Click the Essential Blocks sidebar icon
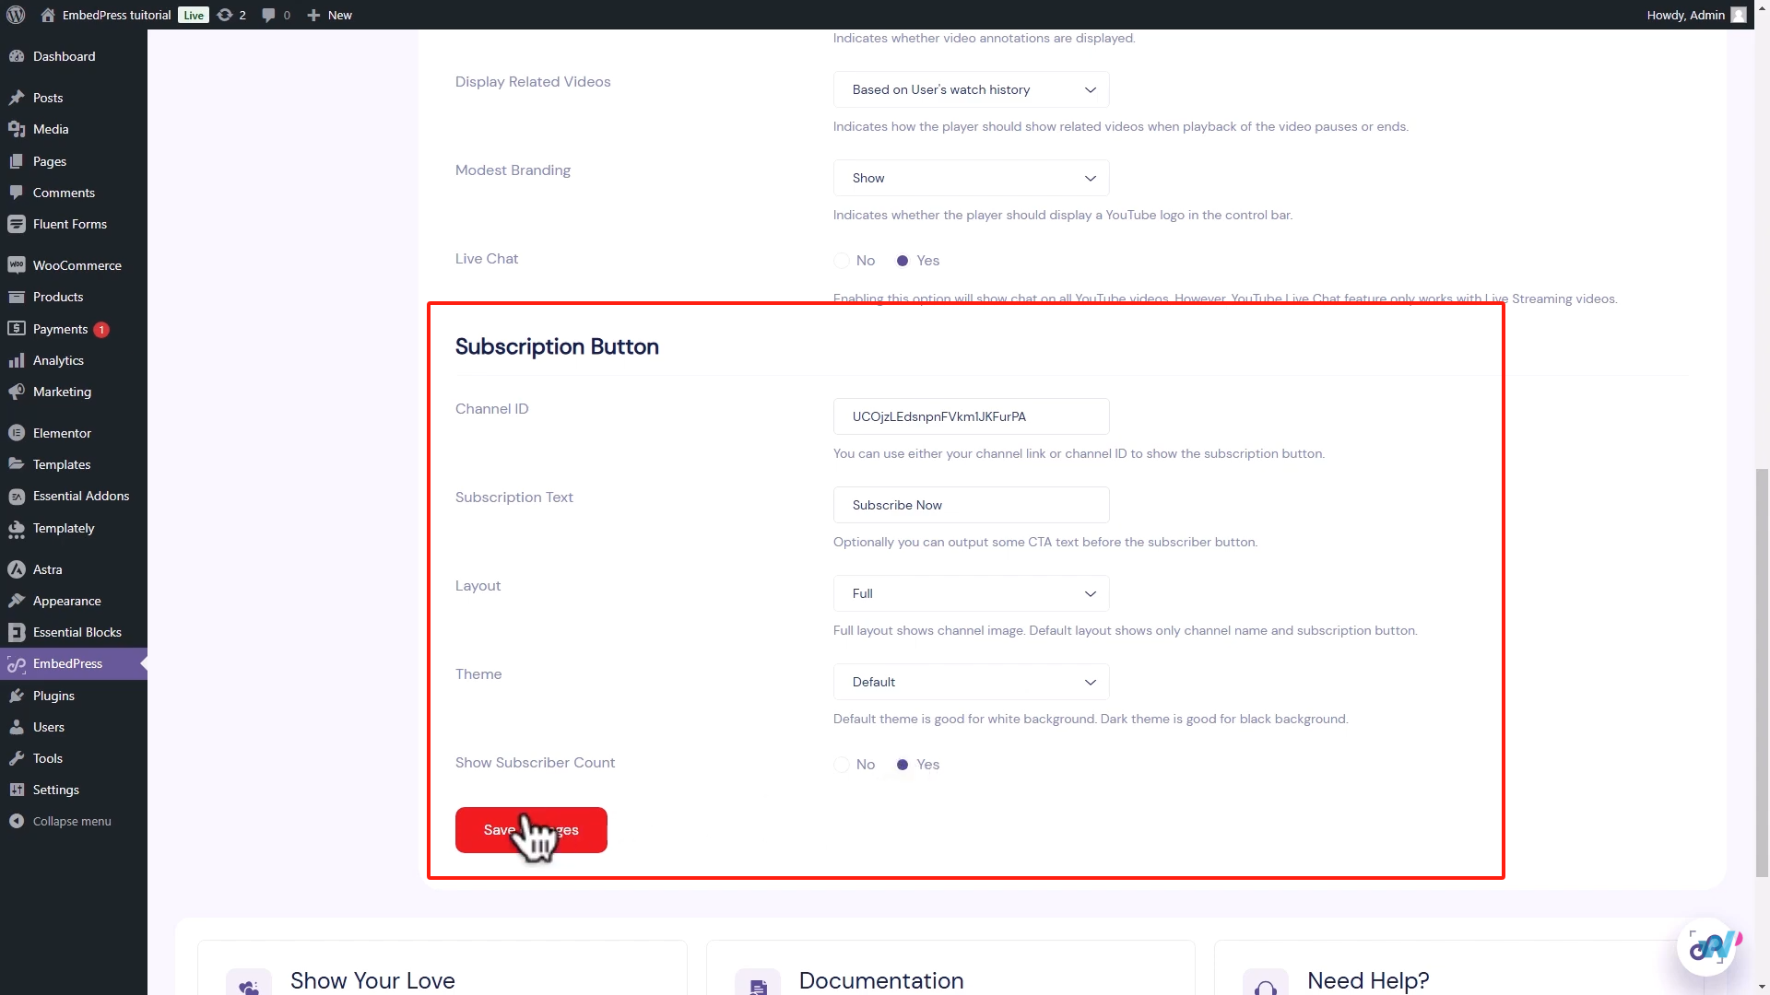 pyautogui.click(x=17, y=632)
